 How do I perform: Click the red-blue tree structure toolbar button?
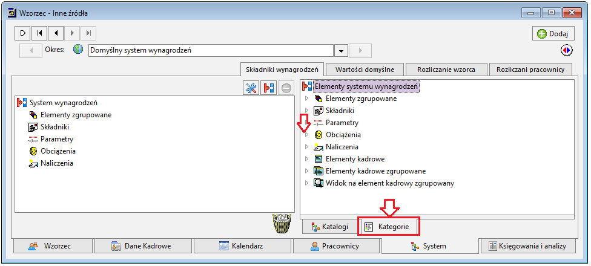click(x=268, y=88)
